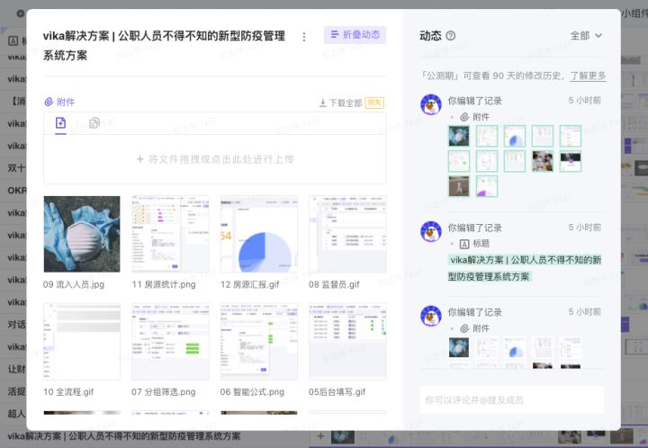
Task: Click the 12 房源汇报.gif file name
Action: coord(249,284)
